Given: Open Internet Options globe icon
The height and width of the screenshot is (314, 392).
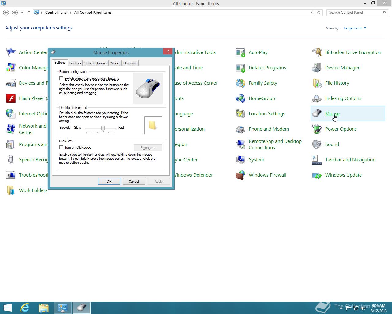Looking at the screenshot, I should click(x=11, y=114).
